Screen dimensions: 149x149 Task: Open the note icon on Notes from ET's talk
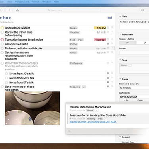108,82
